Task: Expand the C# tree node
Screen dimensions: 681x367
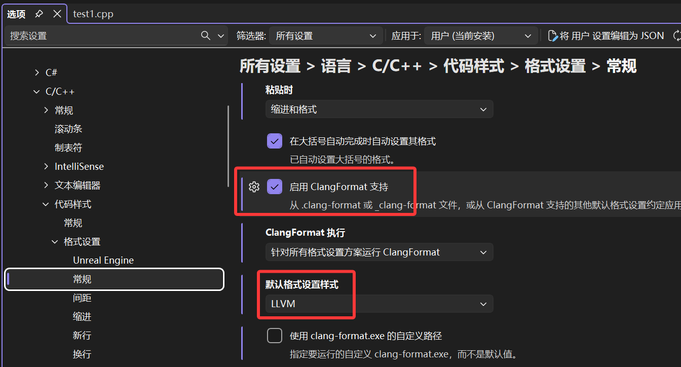Action: 36,72
